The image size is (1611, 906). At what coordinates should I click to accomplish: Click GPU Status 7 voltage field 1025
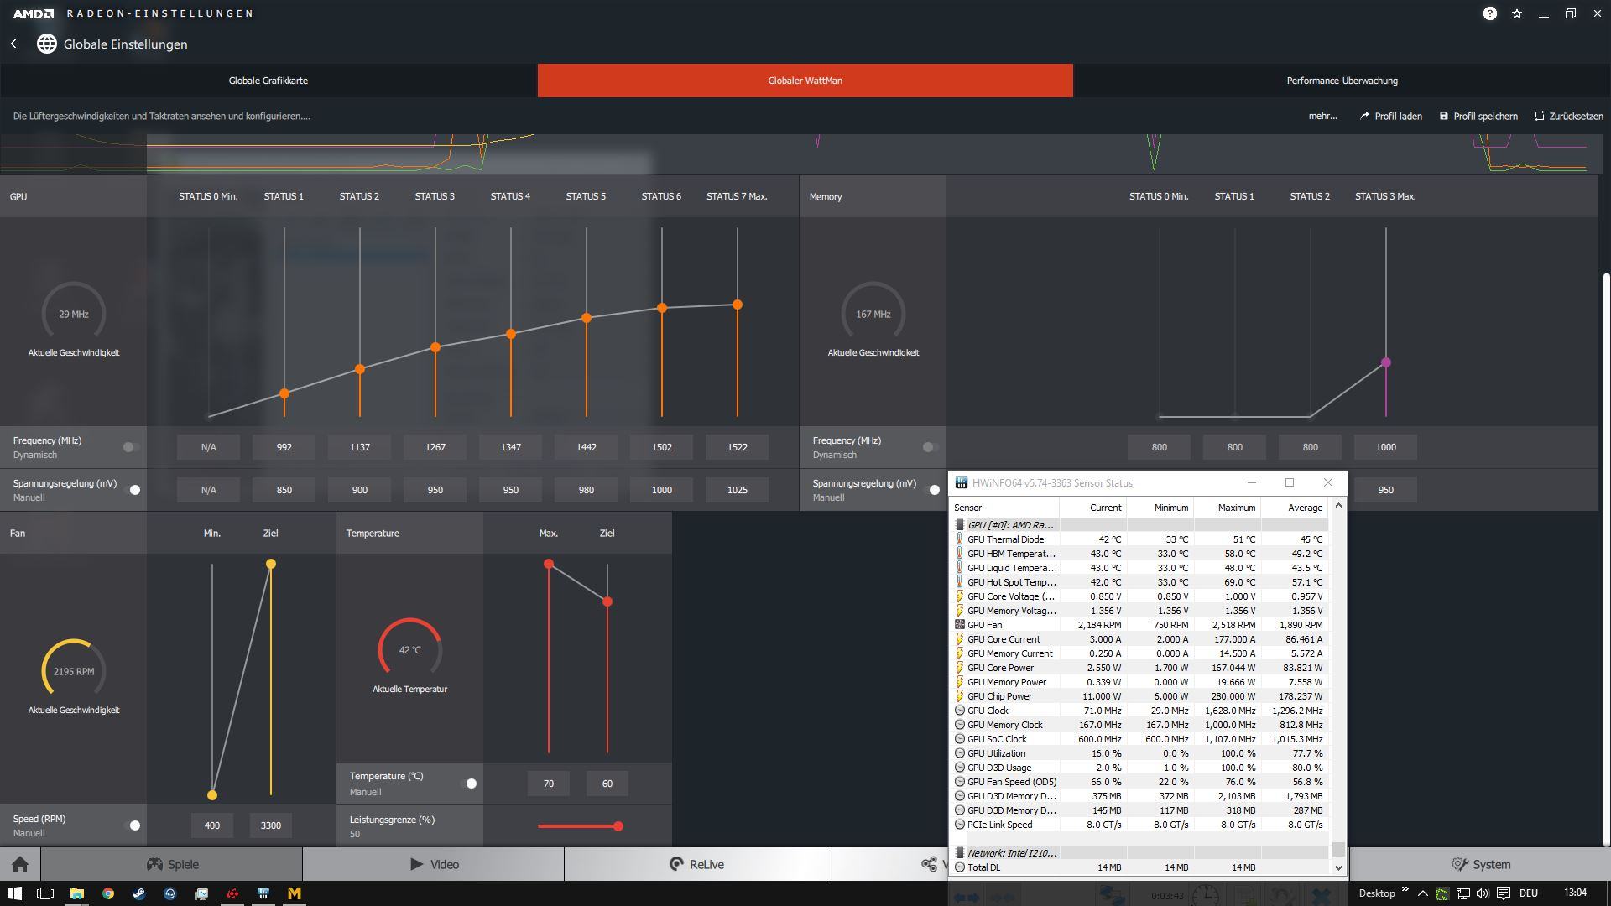pyautogui.click(x=738, y=490)
